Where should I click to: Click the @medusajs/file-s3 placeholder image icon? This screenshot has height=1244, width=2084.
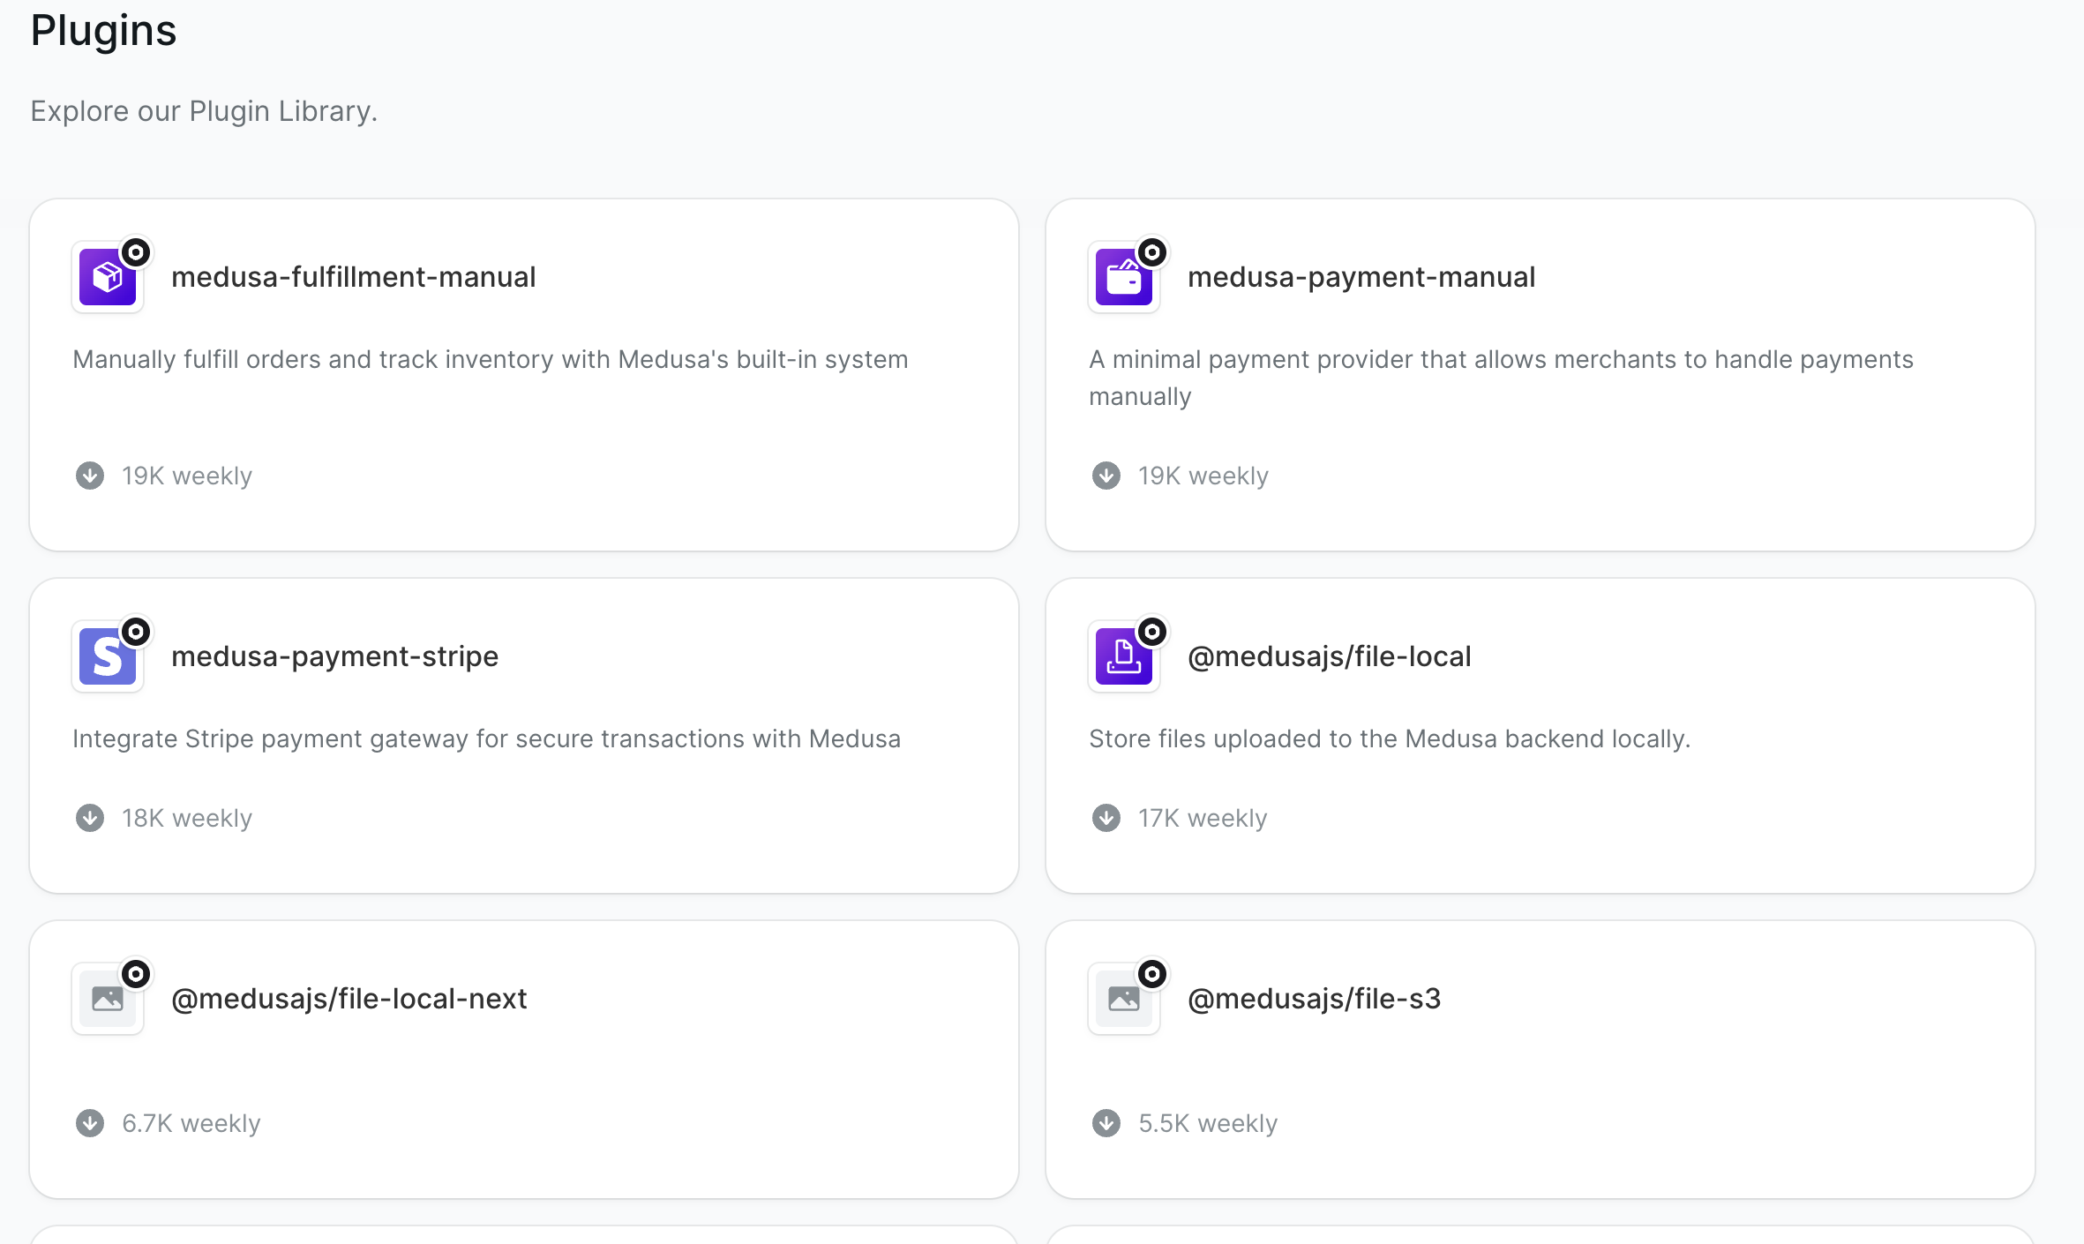tap(1124, 999)
